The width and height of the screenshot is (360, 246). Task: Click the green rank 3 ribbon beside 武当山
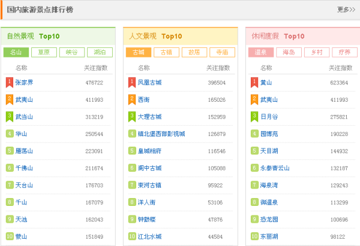tap(10, 117)
